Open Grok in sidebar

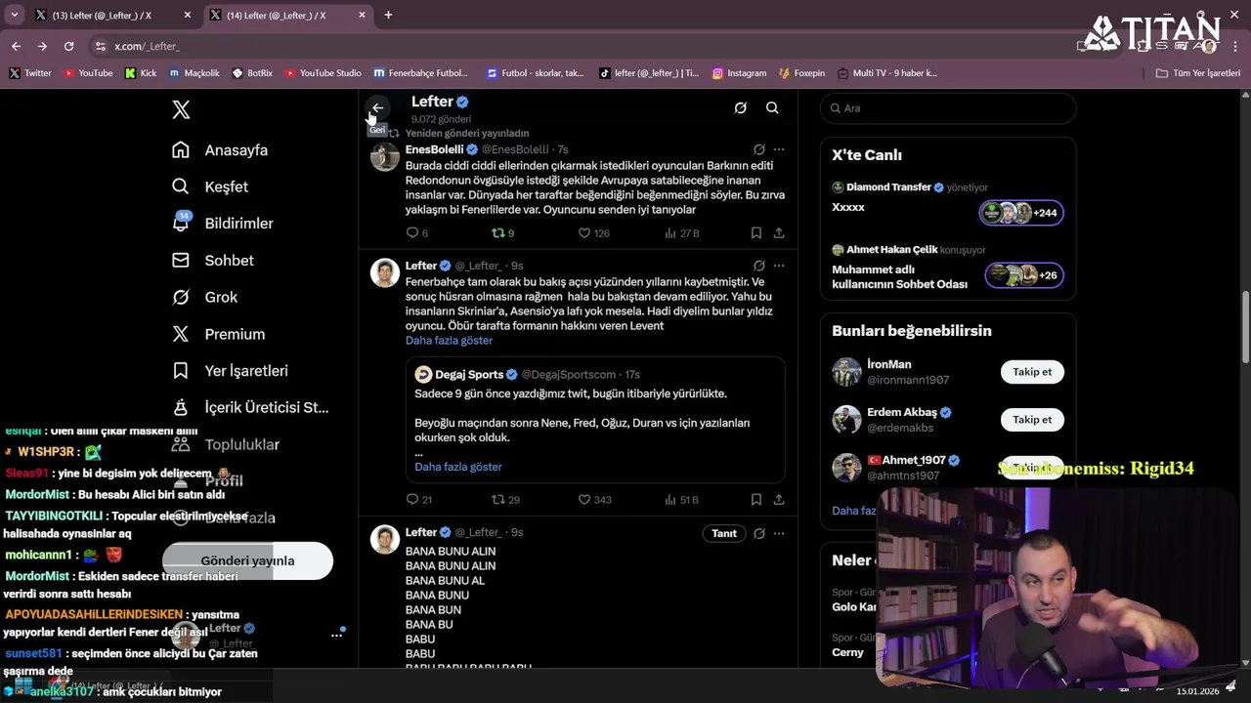tap(205, 297)
